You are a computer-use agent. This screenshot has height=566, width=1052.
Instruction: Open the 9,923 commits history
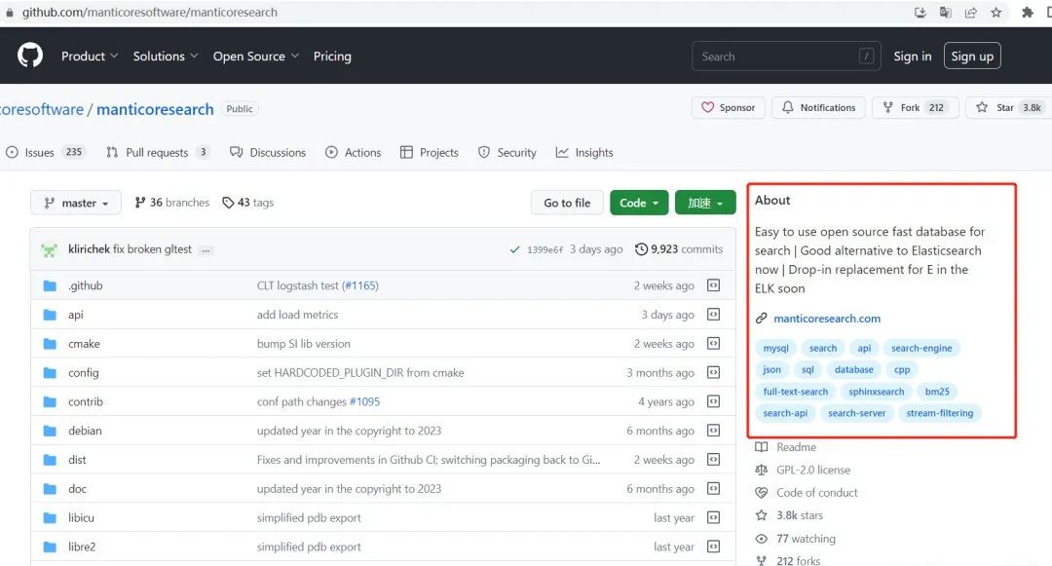coord(679,249)
